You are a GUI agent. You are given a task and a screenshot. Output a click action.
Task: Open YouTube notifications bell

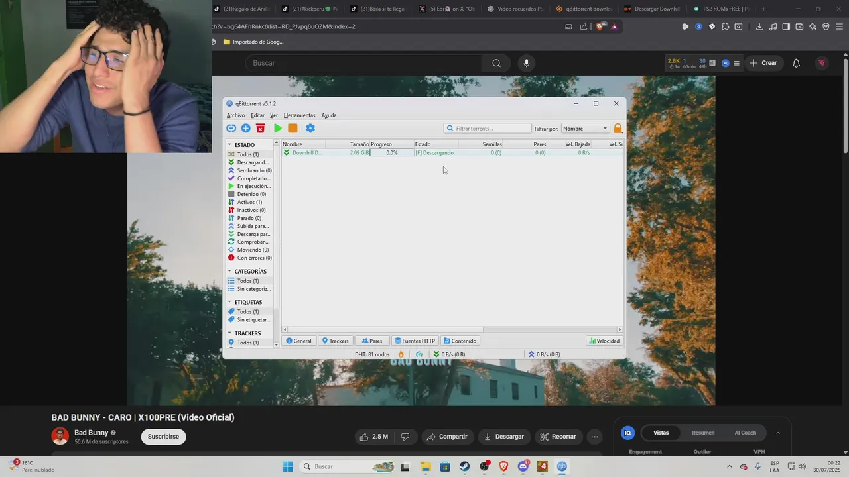797,63
